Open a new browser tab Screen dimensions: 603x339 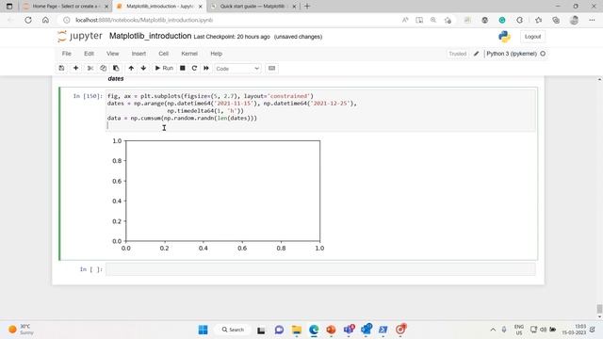pos(307,7)
